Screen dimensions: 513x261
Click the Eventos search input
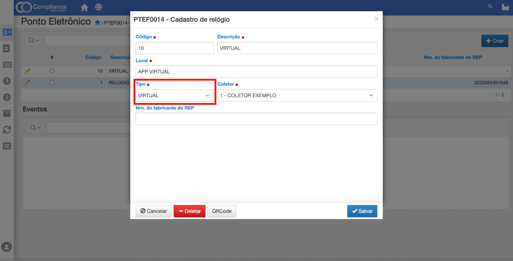89,128
